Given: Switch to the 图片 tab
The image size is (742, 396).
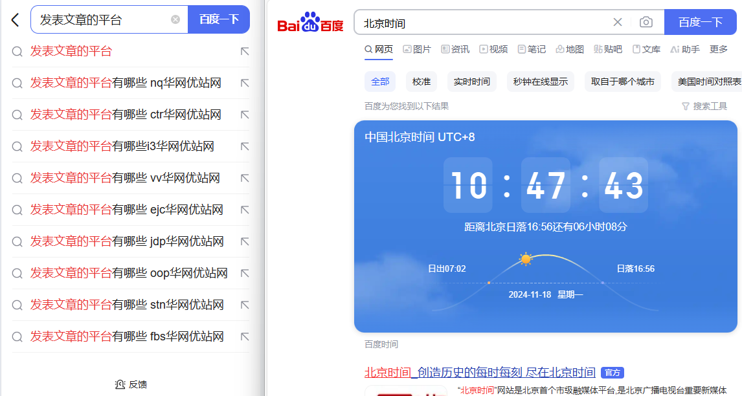Looking at the screenshot, I should [417, 49].
